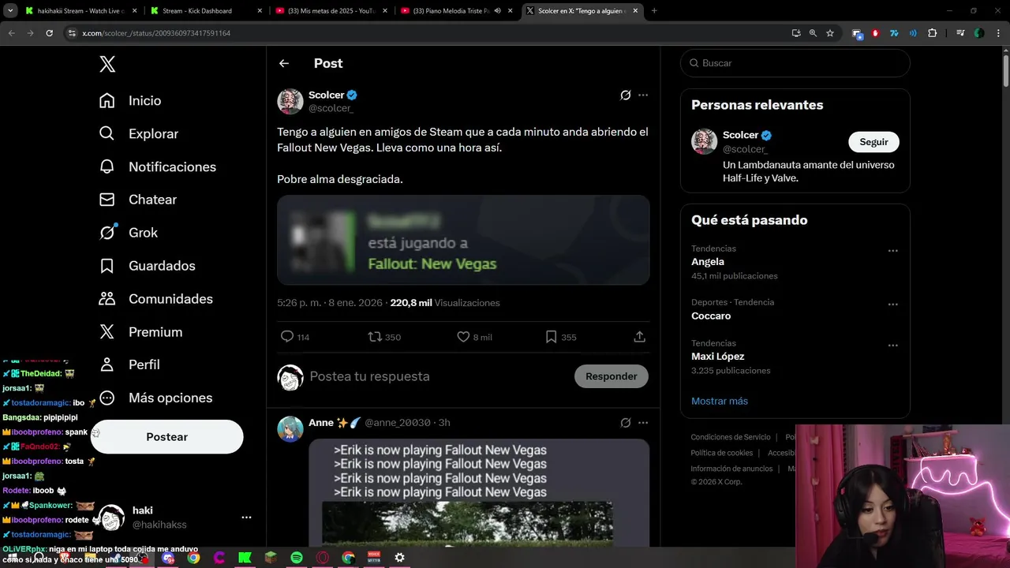Viewport: 1010px width, 568px height.
Task: Open the 7TV extension icon
Action: [x=894, y=33]
